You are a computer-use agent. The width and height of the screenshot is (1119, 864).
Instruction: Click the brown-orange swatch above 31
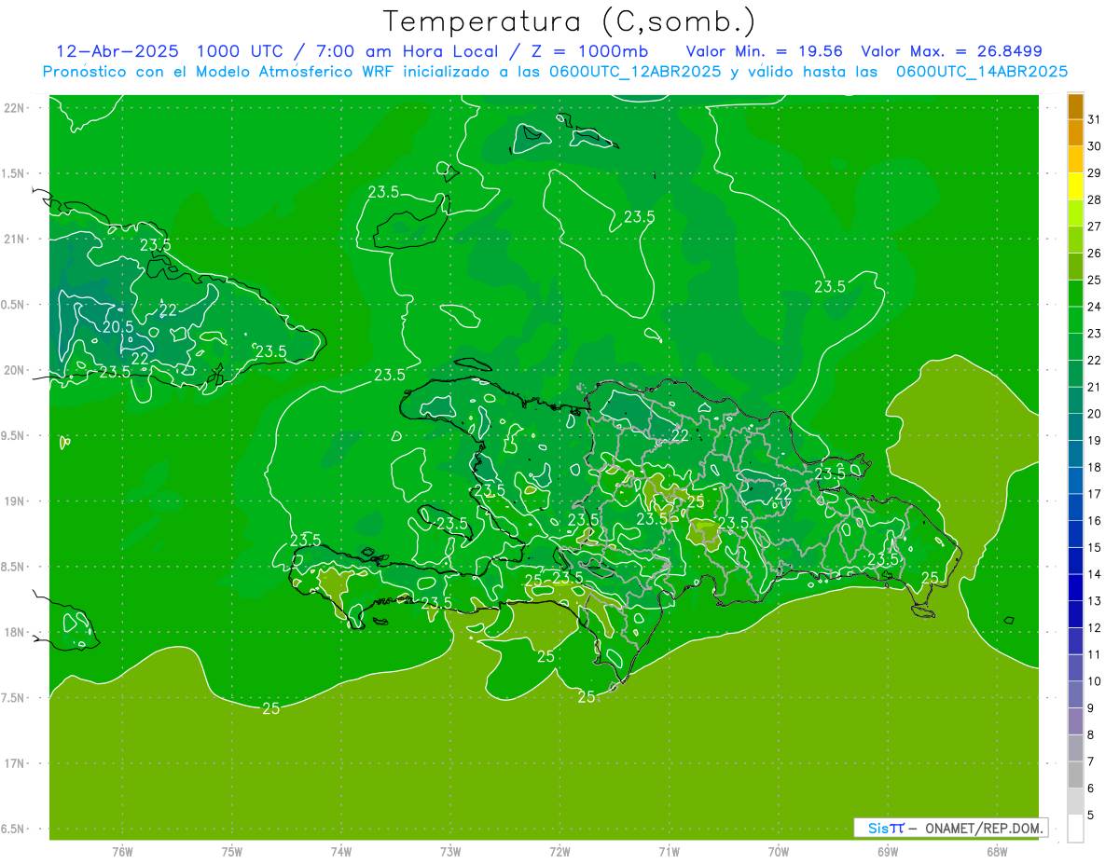coord(1075,106)
